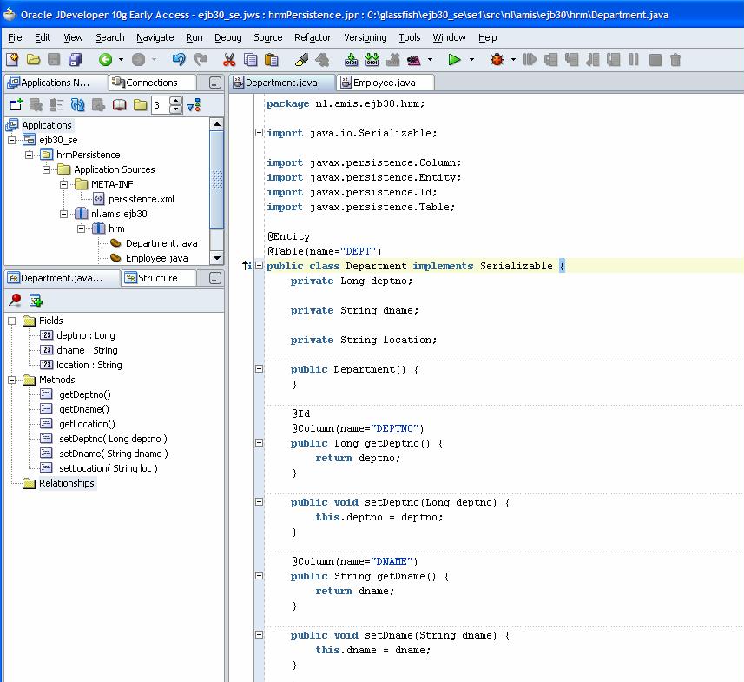
Task: Click the blue Undo arrow
Action: coord(179,60)
